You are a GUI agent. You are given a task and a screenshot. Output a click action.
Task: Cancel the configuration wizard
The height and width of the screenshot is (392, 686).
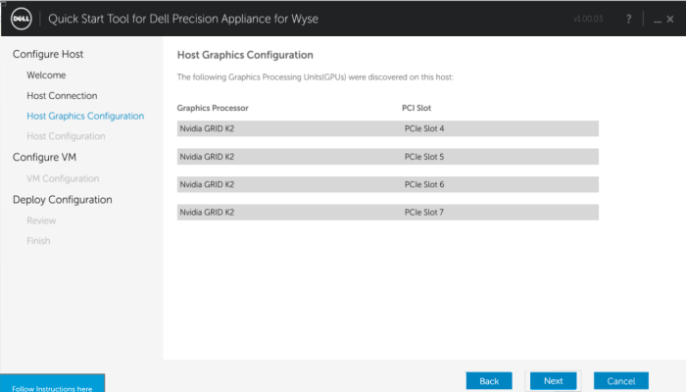pos(620,380)
